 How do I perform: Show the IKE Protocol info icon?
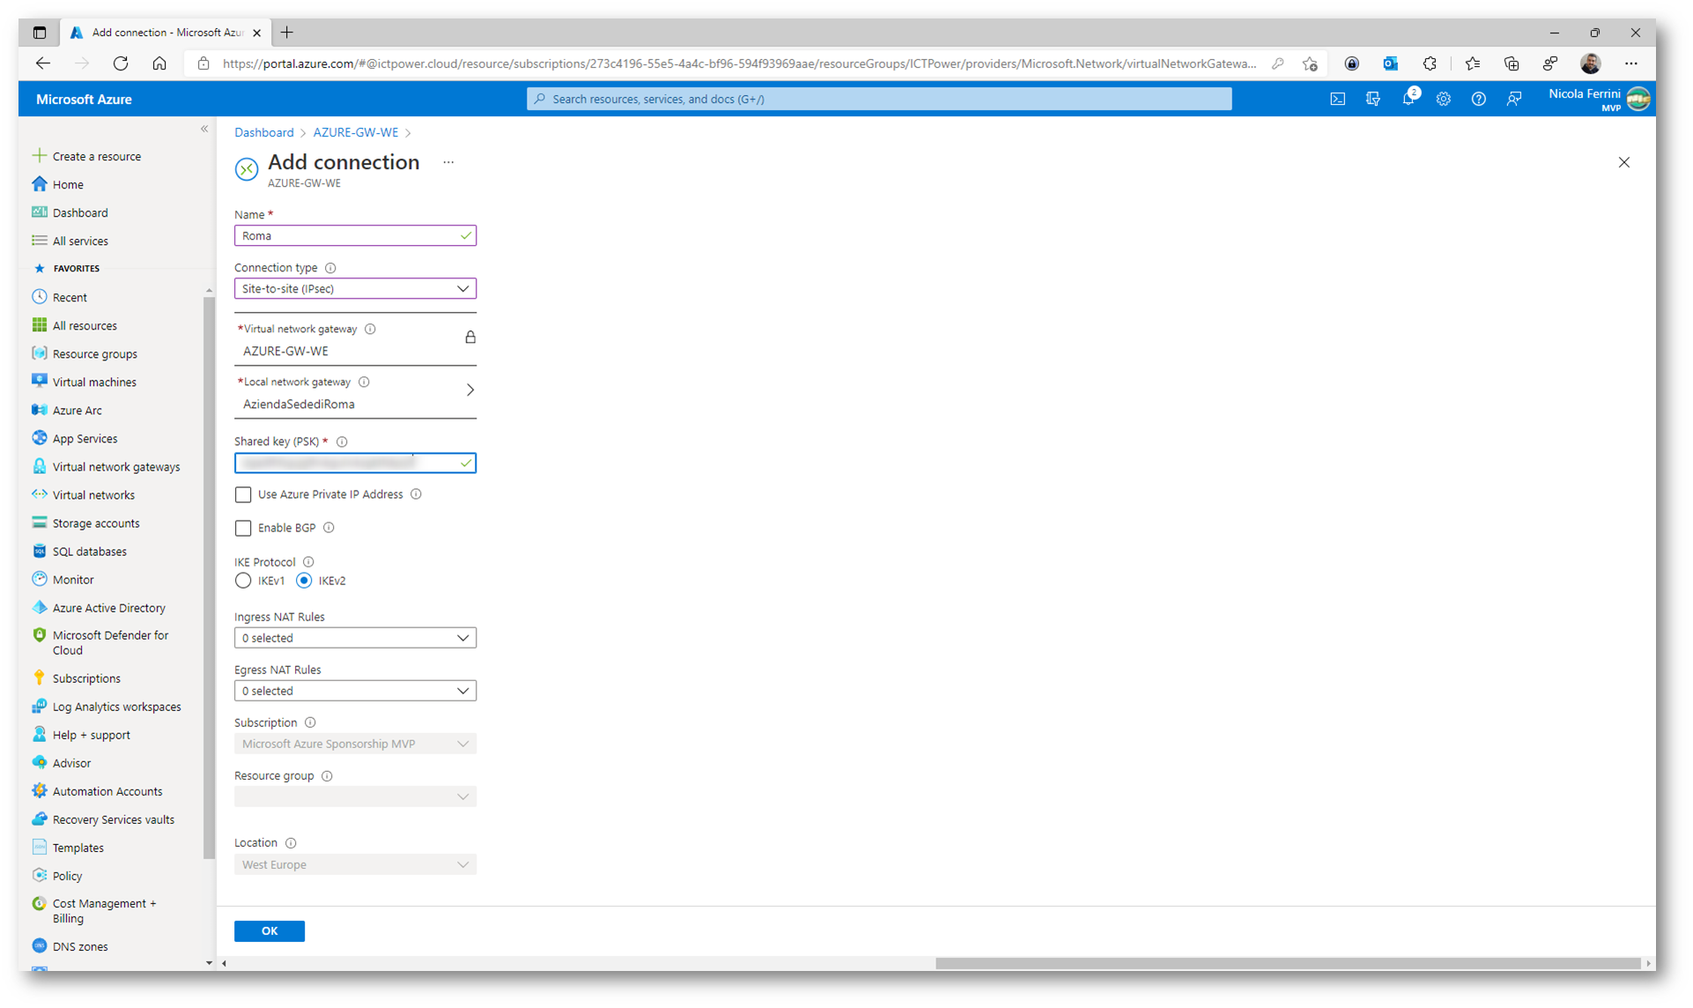(308, 562)
